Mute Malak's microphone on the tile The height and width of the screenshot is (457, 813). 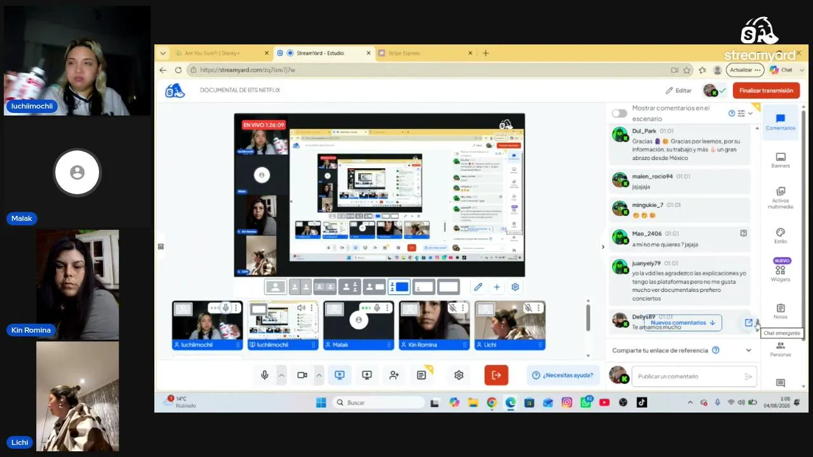pos(377,308)
